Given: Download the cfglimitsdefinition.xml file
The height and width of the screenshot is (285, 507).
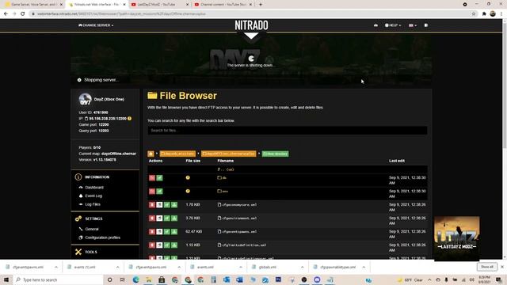Looking at the screenshot, I should coord(174,245).
